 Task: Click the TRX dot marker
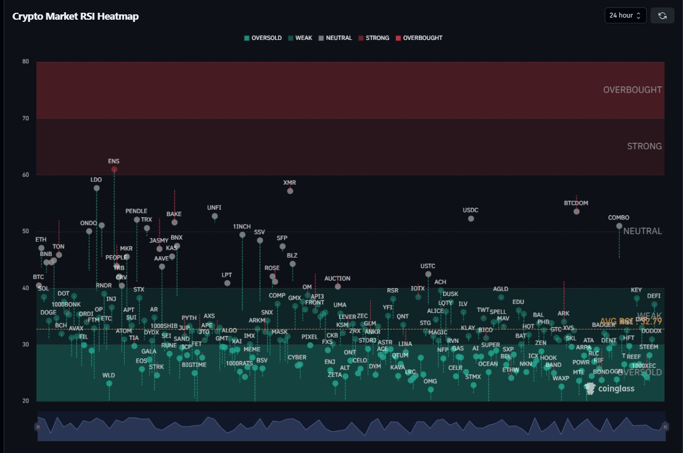pos(147,228)
